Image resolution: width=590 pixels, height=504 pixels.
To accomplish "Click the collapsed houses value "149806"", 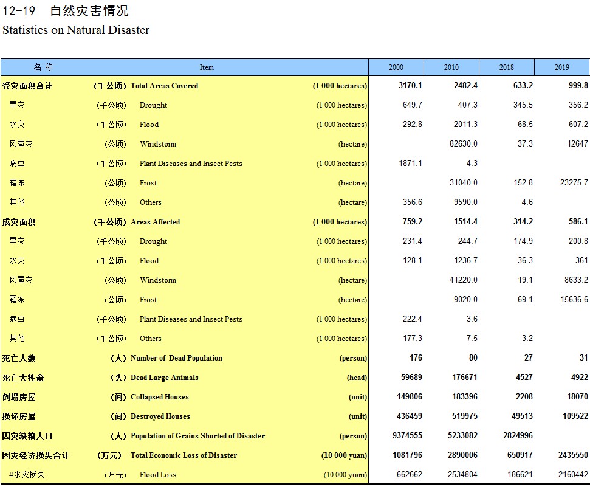I will [410, 397].
